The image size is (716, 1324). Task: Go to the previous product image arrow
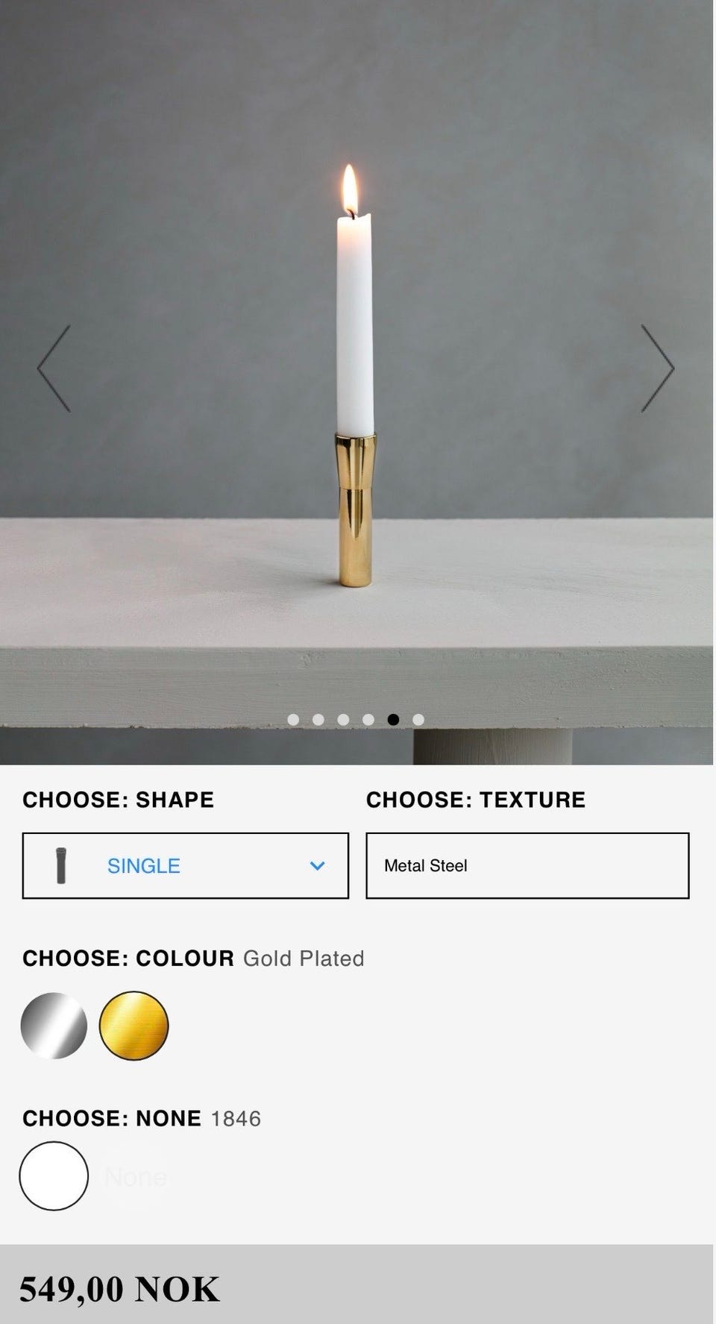coord(54,368)
